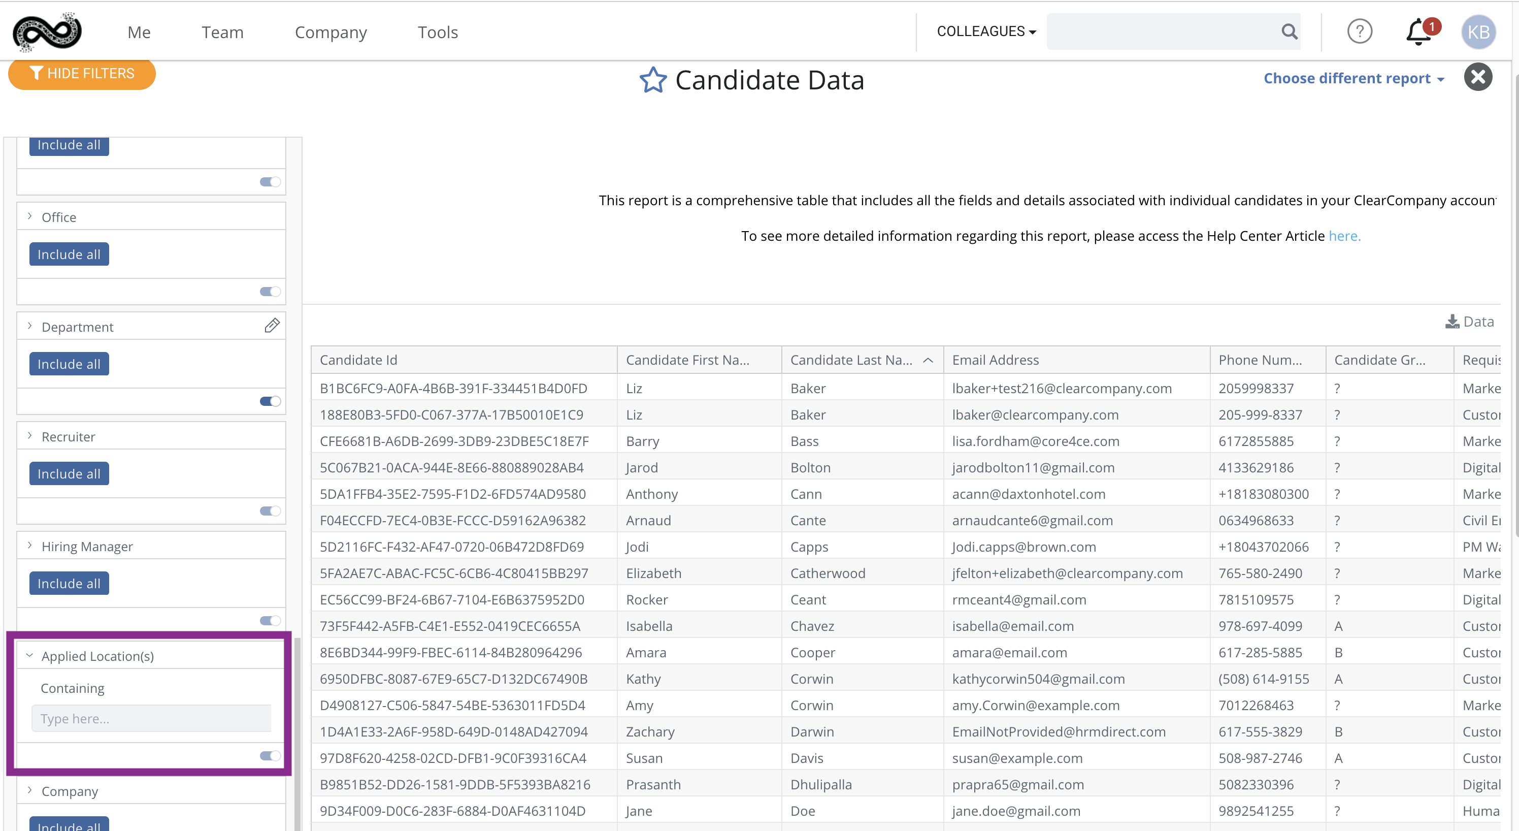The image size is (1519, 831).
Task: Expand the Recruiter filter chevron
Action: click(x=29, y=436)
